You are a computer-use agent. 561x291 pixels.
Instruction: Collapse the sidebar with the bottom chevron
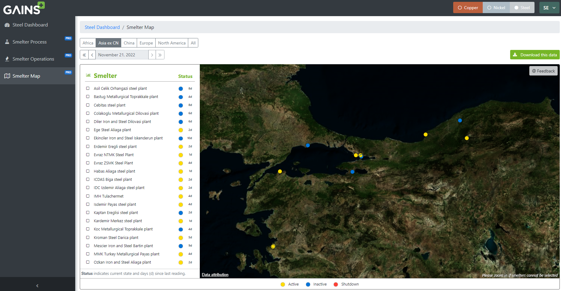click(x=37, y=286)
